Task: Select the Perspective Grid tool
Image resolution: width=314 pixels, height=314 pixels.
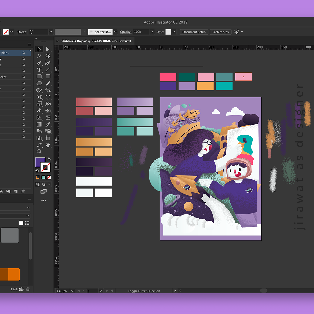Action: point(39,117)
